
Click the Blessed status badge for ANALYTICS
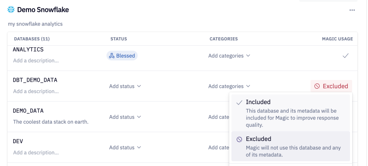coord(122,56)
